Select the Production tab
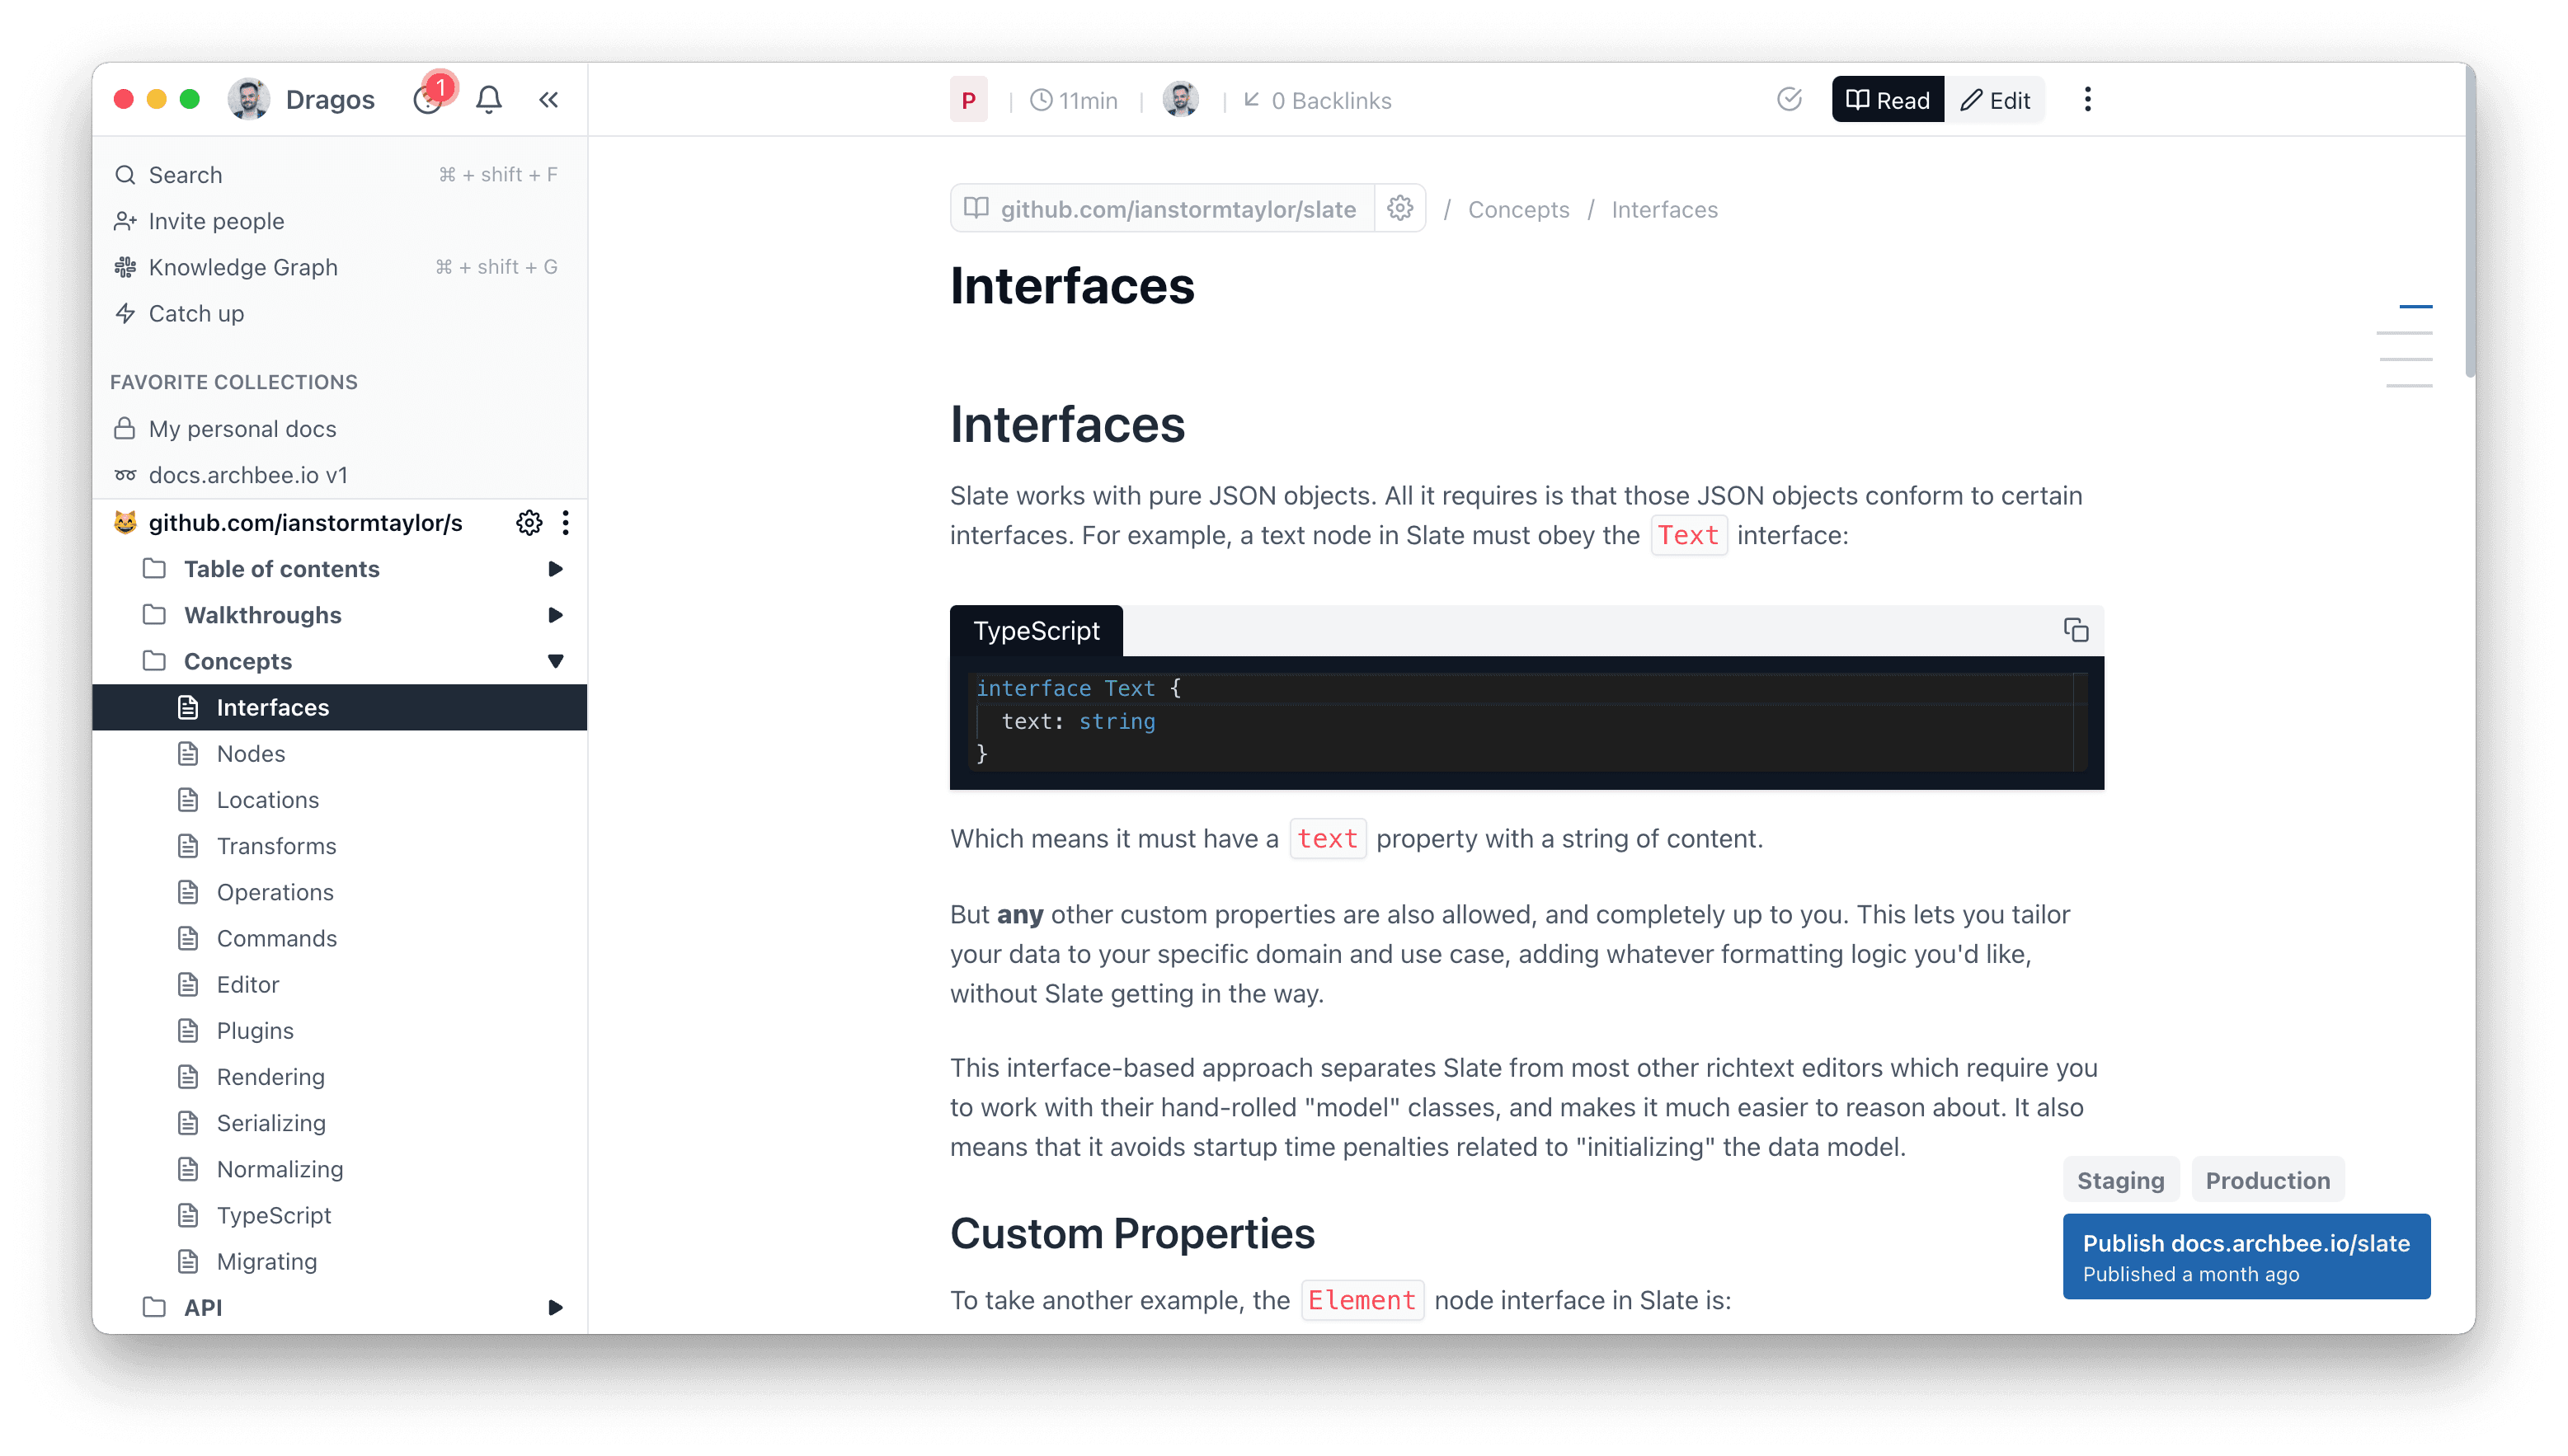Image resolution: width=2568 pixels, height=1456 pixels. [2267, 1180]
